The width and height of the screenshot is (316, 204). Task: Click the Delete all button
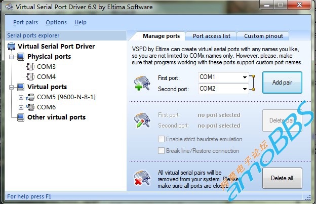point(282,178)
